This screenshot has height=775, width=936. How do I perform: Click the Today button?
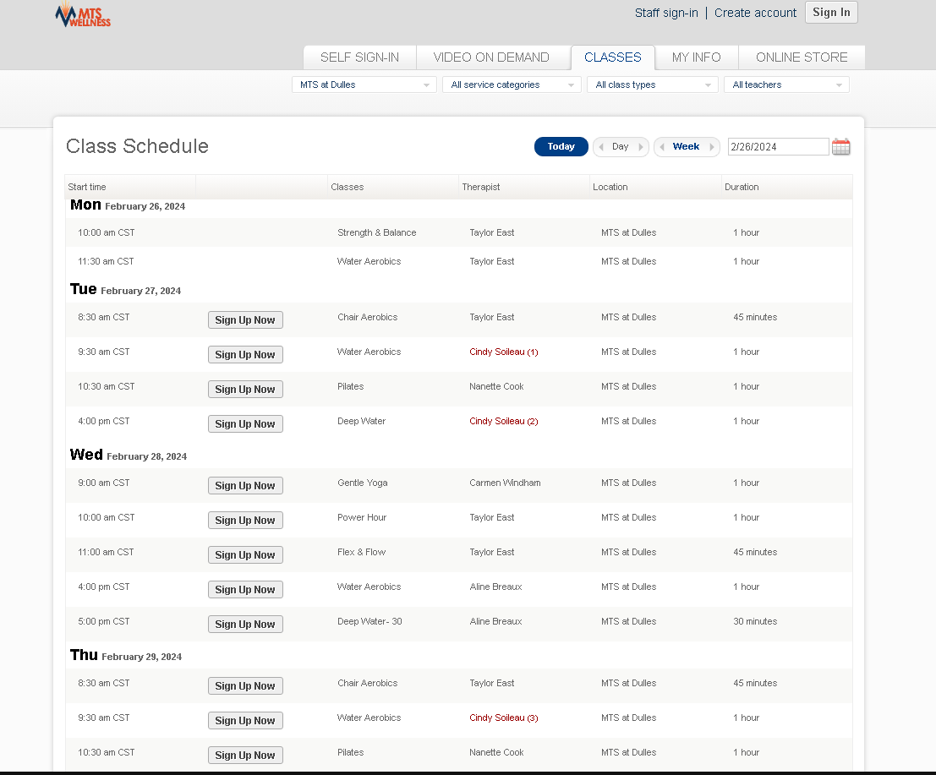(x=561, y=147)
